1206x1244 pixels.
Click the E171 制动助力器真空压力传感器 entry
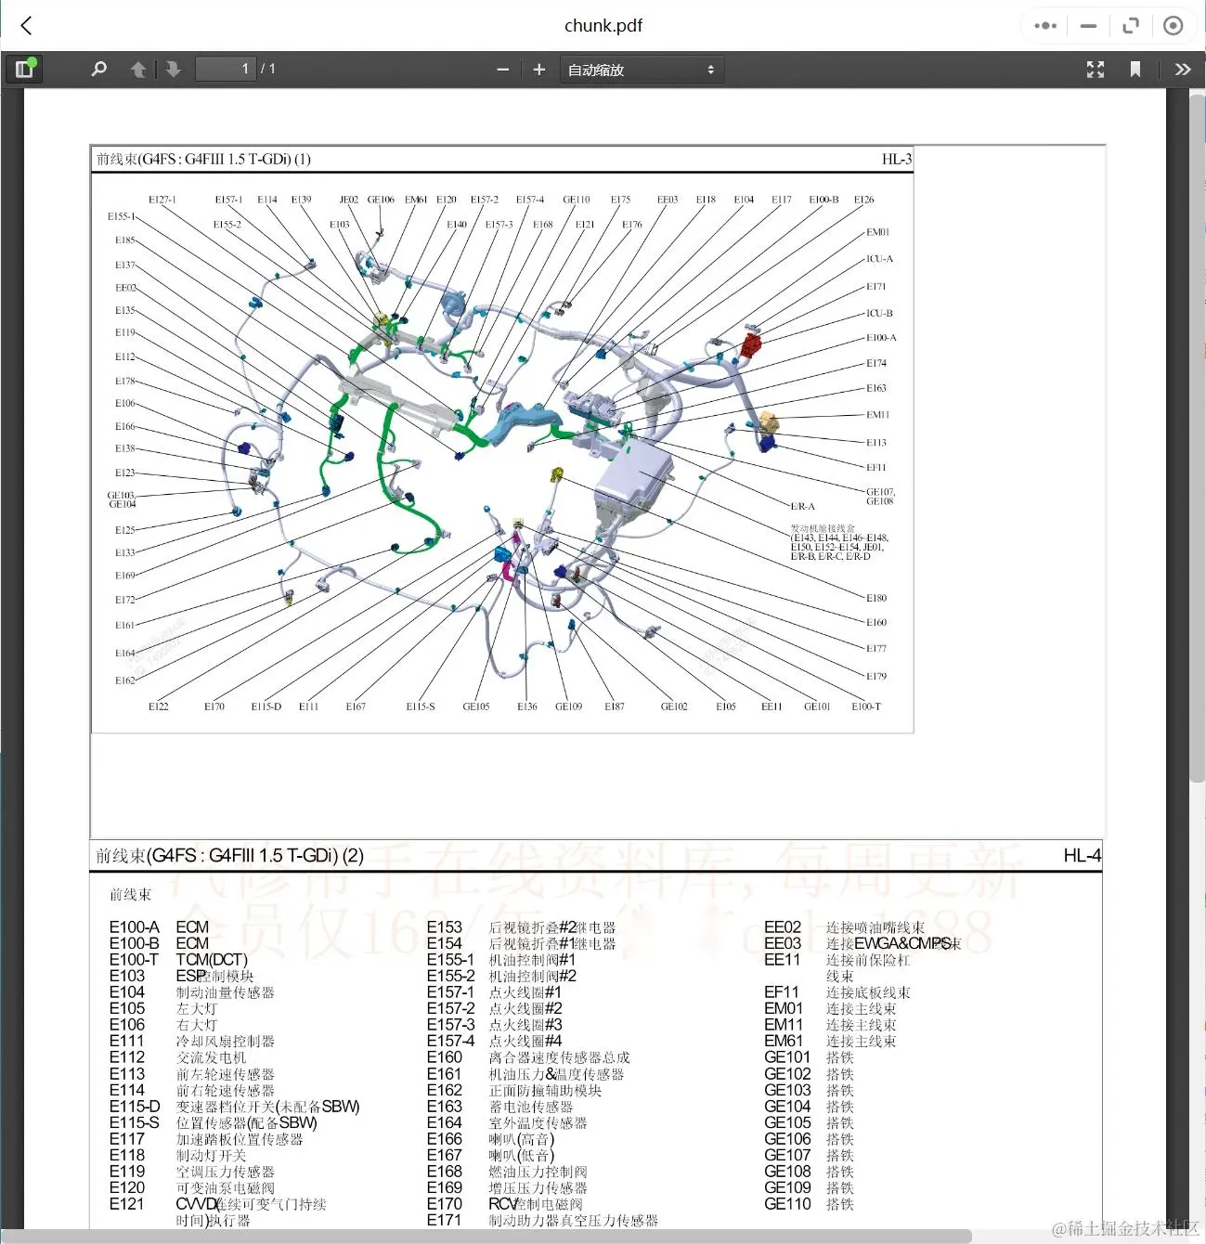coord(542,1220)
